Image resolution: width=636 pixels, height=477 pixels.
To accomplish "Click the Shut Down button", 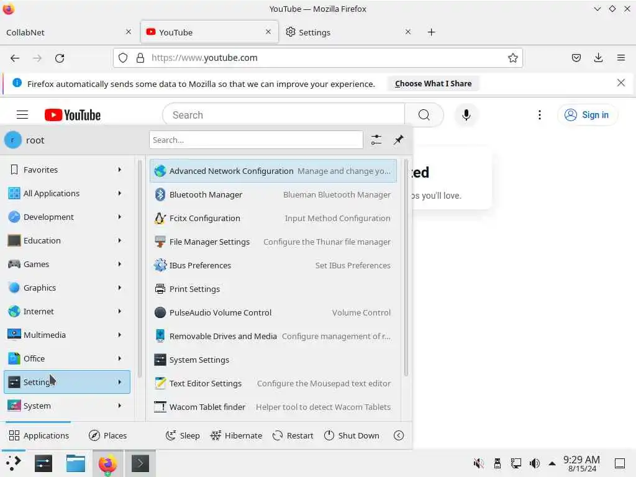I will tap(352, 435).
